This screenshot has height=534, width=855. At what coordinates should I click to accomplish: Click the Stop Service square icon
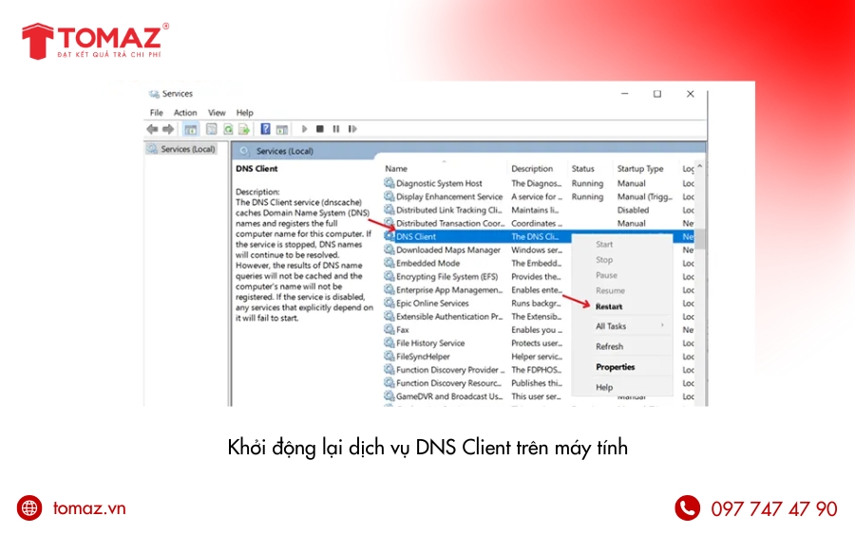click(x=320, y=129)
